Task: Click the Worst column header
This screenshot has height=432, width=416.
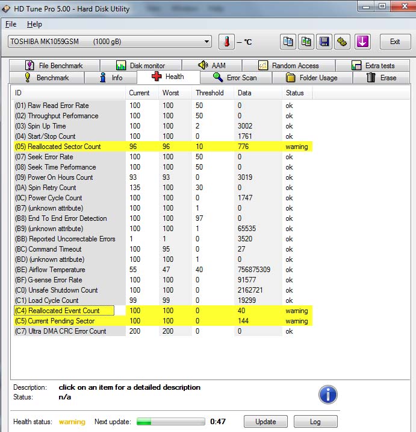Action: [x=175, y=93]
